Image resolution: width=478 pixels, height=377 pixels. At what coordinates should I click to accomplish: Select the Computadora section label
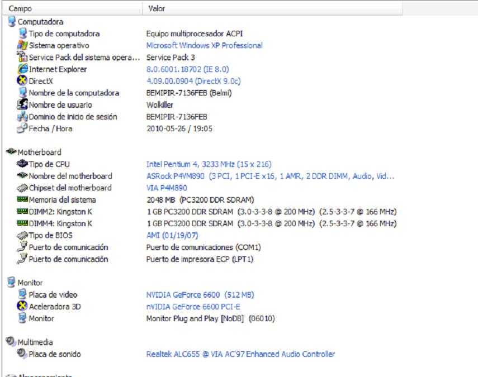41,22
